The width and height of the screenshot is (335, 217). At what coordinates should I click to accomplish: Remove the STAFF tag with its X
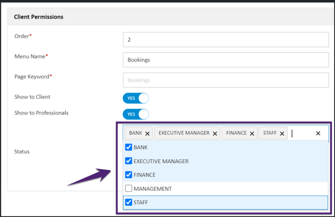coord(282,134)
